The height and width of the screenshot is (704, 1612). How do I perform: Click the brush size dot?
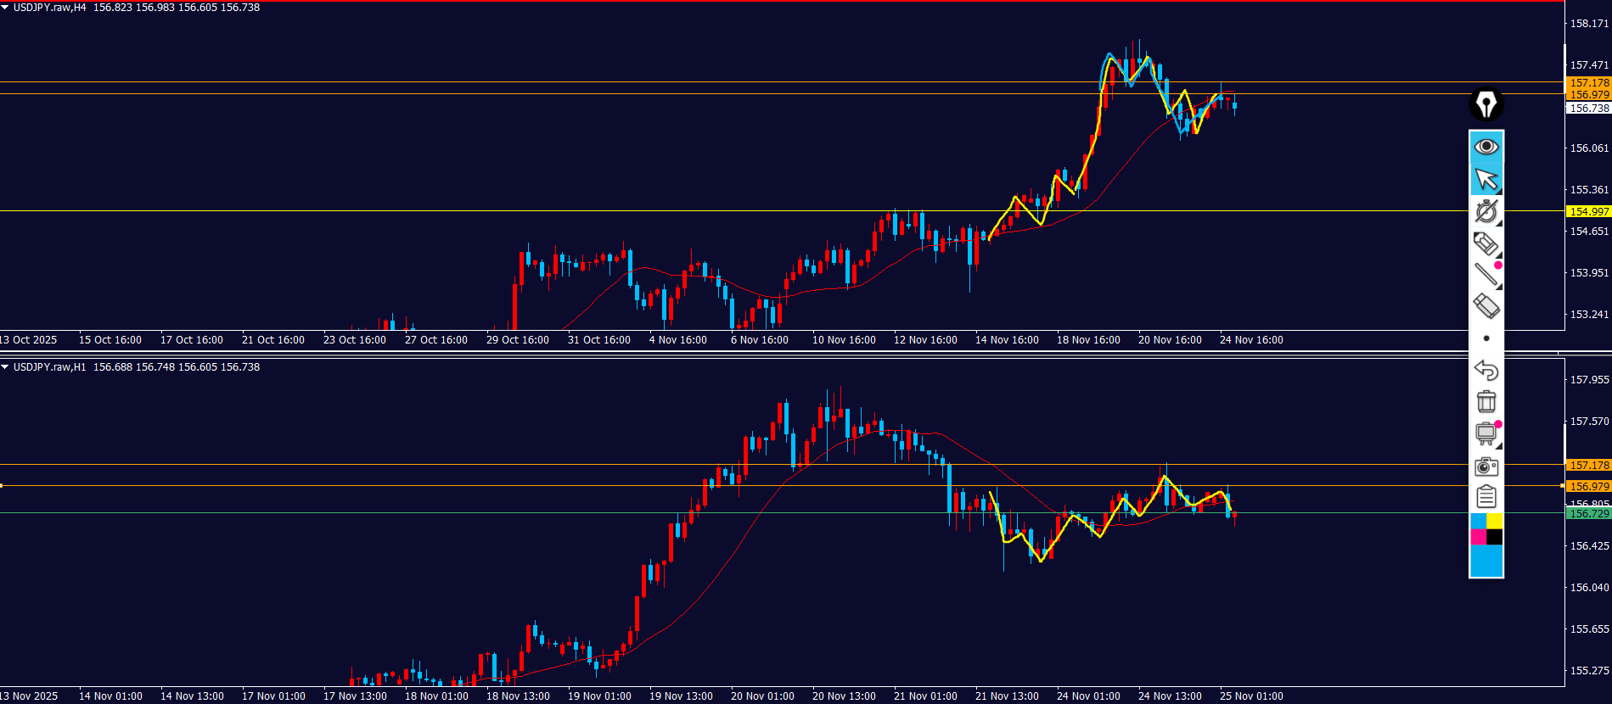click(1486, 338)
